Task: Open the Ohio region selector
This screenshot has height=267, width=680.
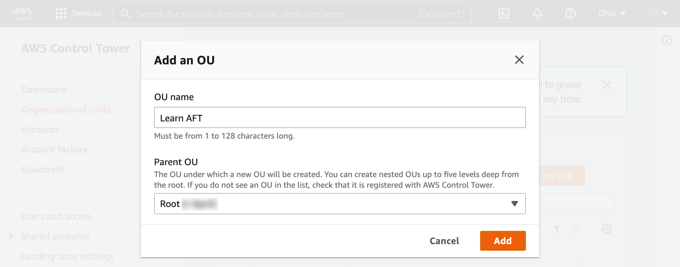Action: pos(612,13)
